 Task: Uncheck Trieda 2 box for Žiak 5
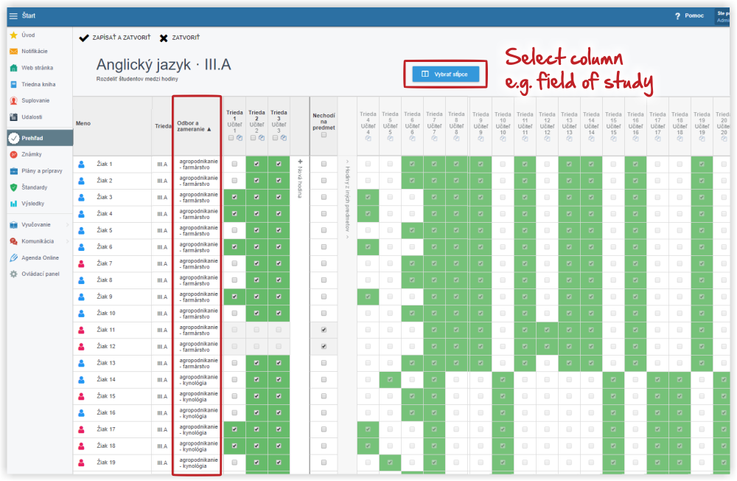click(256, 231)
